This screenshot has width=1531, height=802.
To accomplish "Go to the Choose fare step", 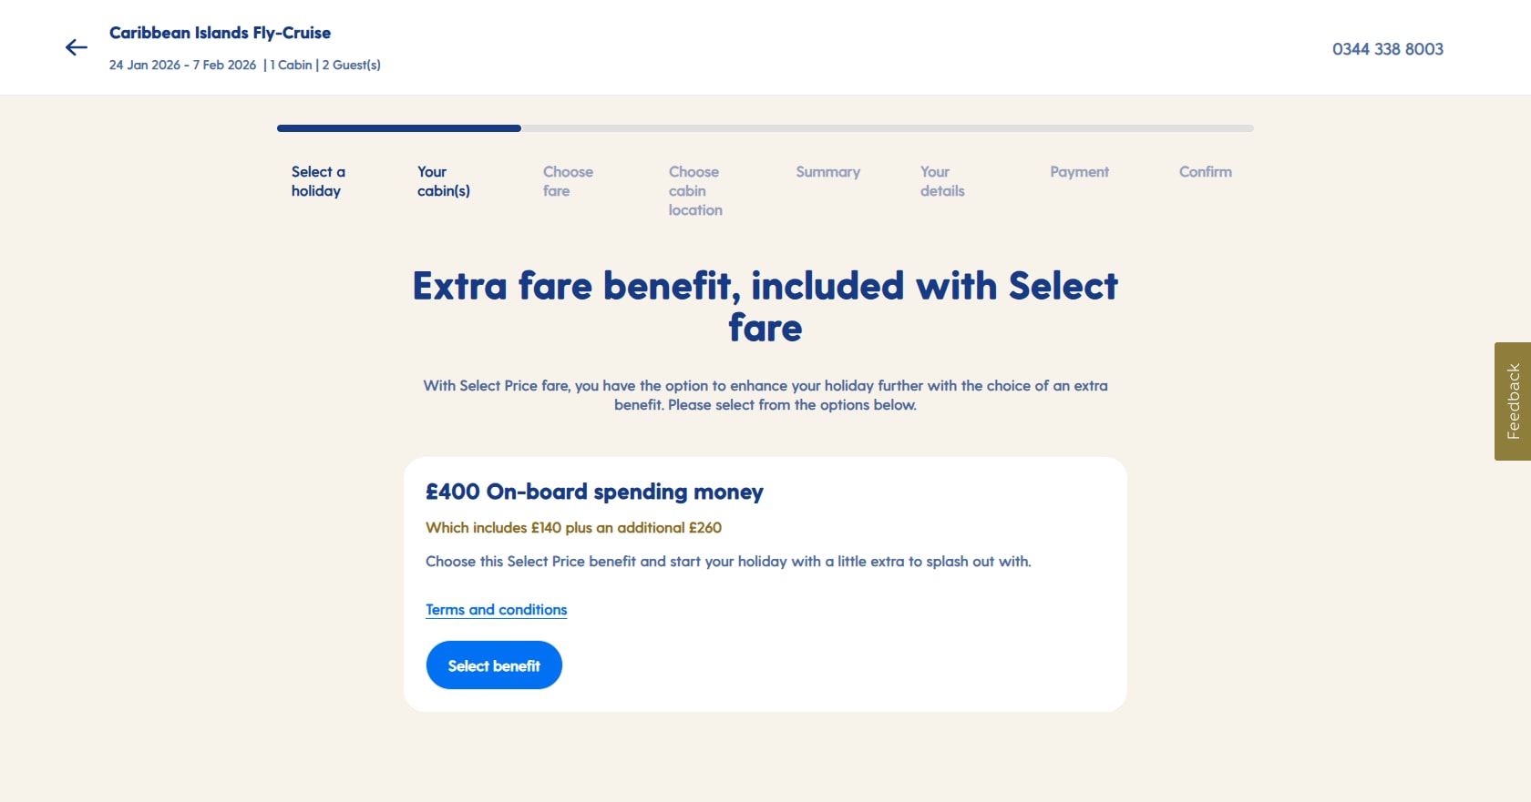I will [568, 181].
